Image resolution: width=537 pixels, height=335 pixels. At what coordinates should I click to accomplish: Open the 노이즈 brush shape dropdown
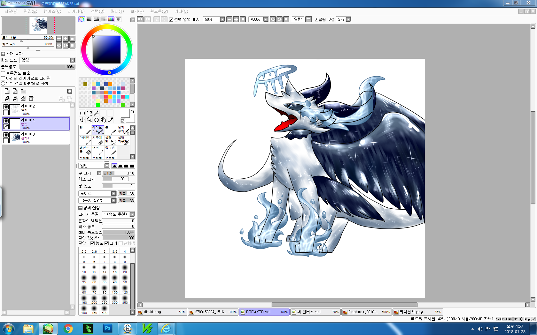click(97, 194)
